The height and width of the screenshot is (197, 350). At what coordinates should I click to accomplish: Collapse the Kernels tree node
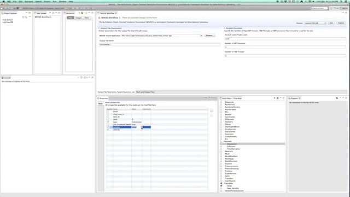coord(224,142)
